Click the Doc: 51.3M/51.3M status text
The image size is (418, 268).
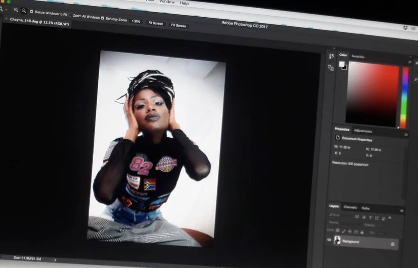(x=28, y=258)
